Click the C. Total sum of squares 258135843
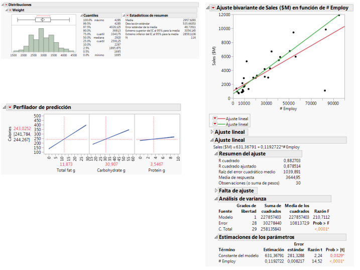 pyautogui.click(x=271, y=229)
